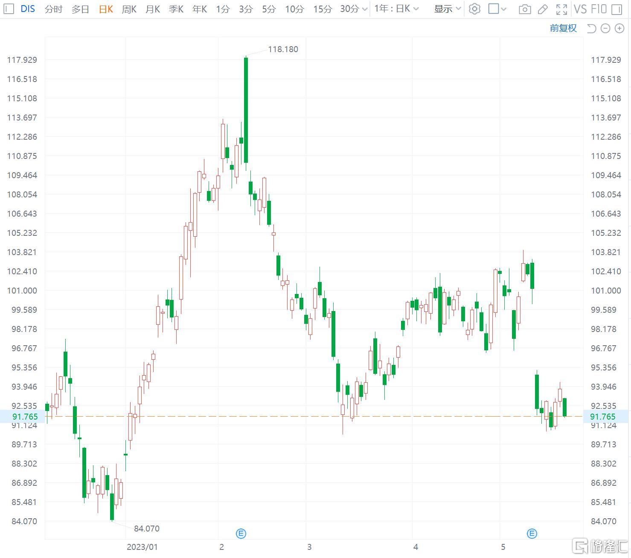The height and width of the screenshot is (558, 631).
Task: Select the 日K daily candlestick tab
Action: pyautogui.click(x=106, y=9)
